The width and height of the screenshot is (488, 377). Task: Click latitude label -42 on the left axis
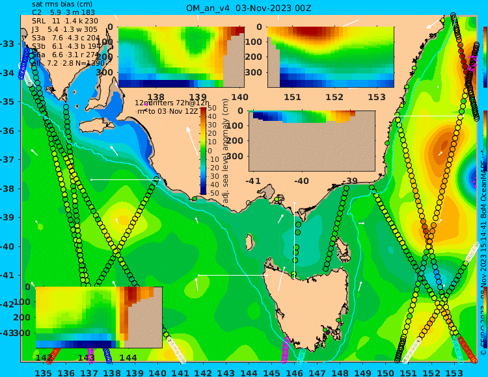click(7, 305)
